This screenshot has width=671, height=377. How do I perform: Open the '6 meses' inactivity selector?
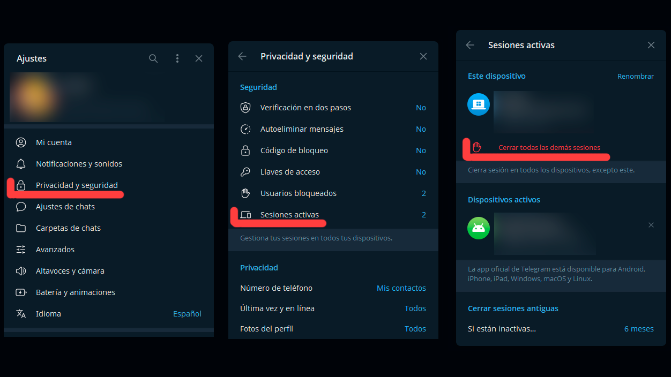[639, 328]
